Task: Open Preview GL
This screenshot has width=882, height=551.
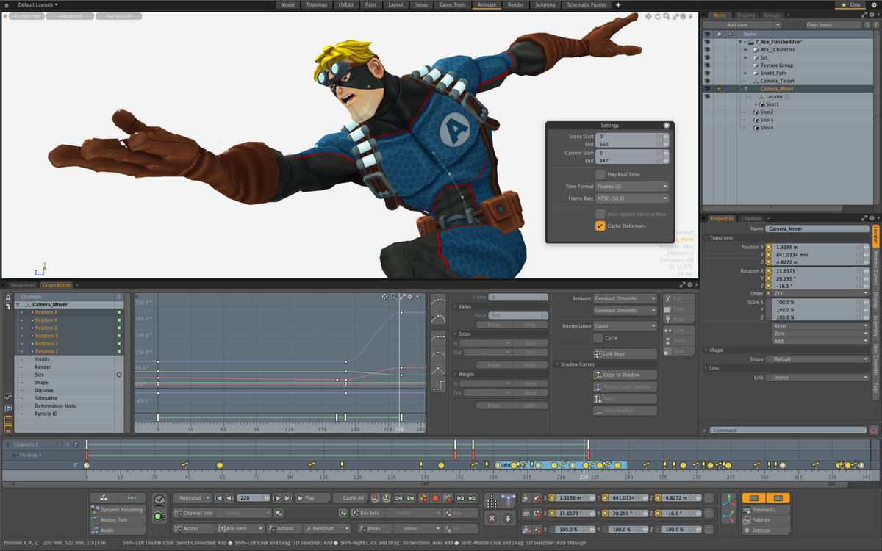Action: pyautogui.click(x=765, y=509)
